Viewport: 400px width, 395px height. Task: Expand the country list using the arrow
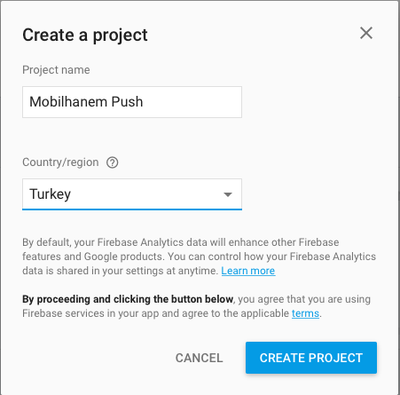coord(228,194)
